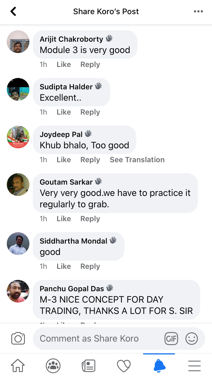
Task: Open Goutam Sarkar's profile name
Action: click(67, 182)
